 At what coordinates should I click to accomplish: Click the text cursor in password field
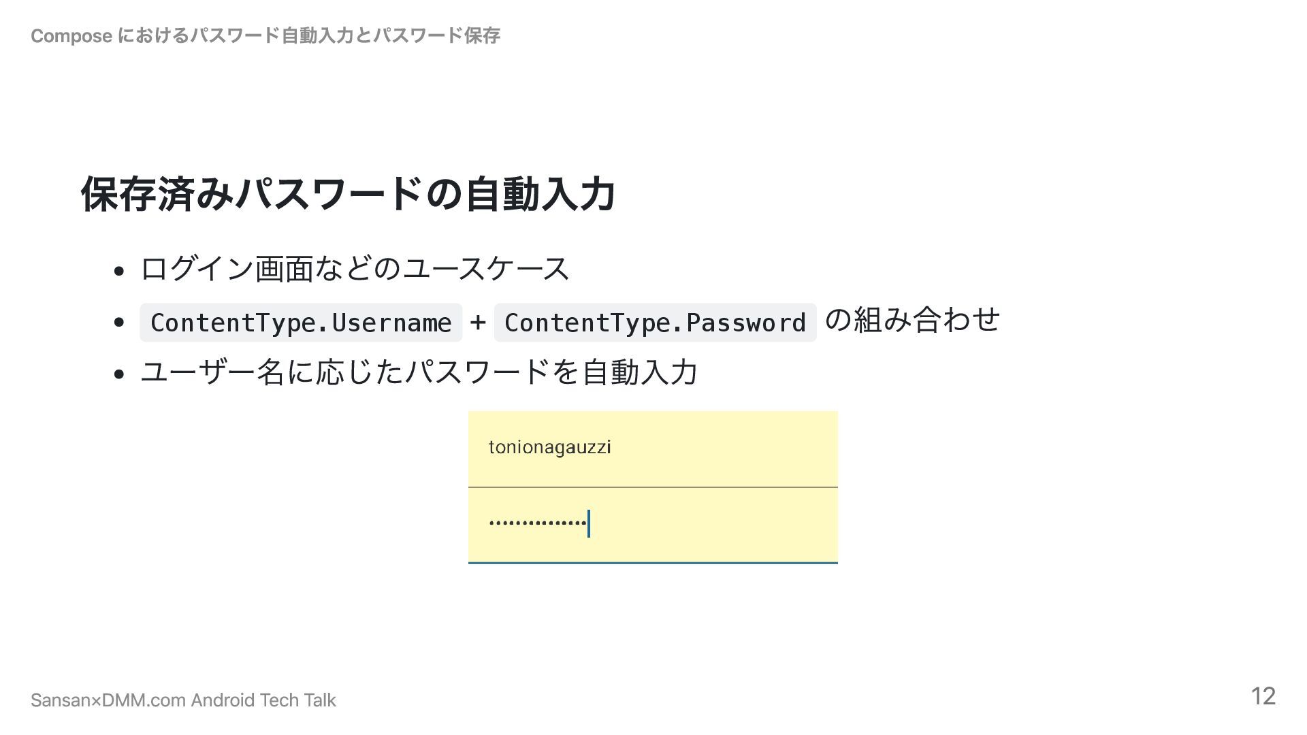click(x=589, y=523)
